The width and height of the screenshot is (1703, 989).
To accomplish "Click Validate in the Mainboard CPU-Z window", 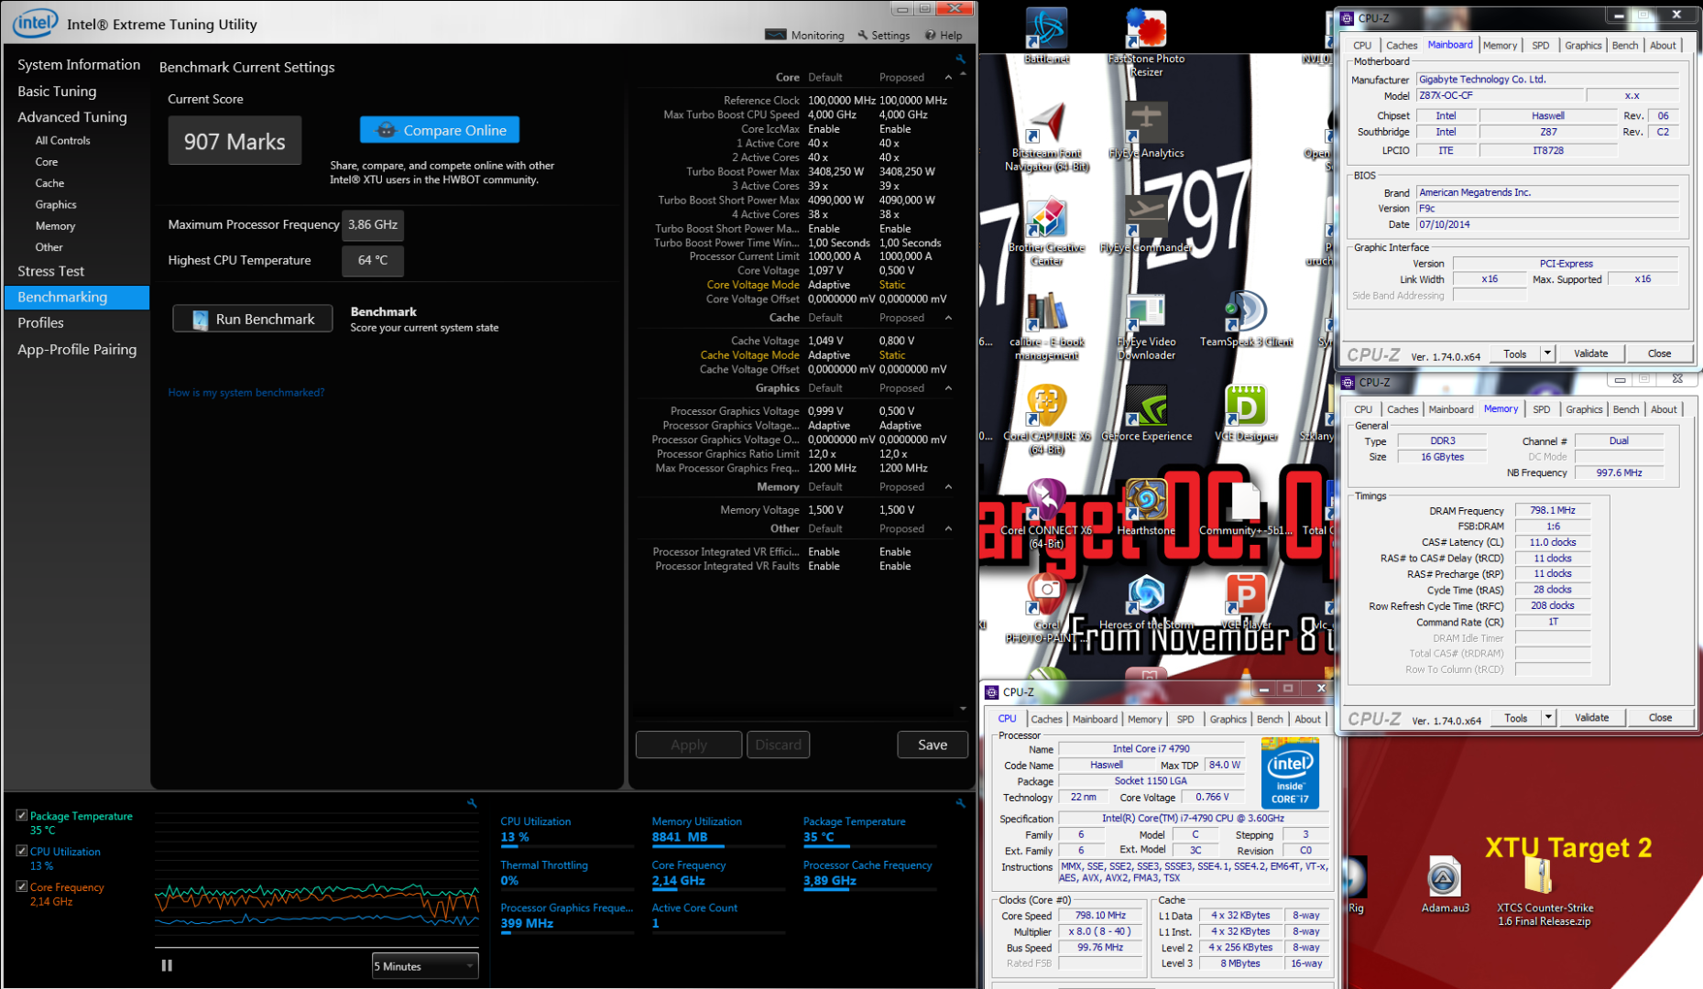I will point(1591,353).
